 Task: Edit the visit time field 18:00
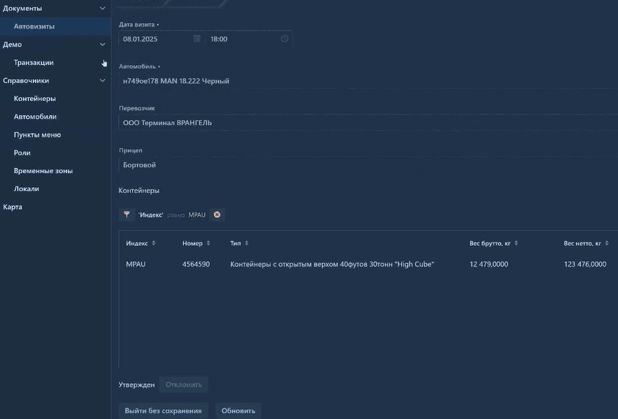[x=249, y=39]
